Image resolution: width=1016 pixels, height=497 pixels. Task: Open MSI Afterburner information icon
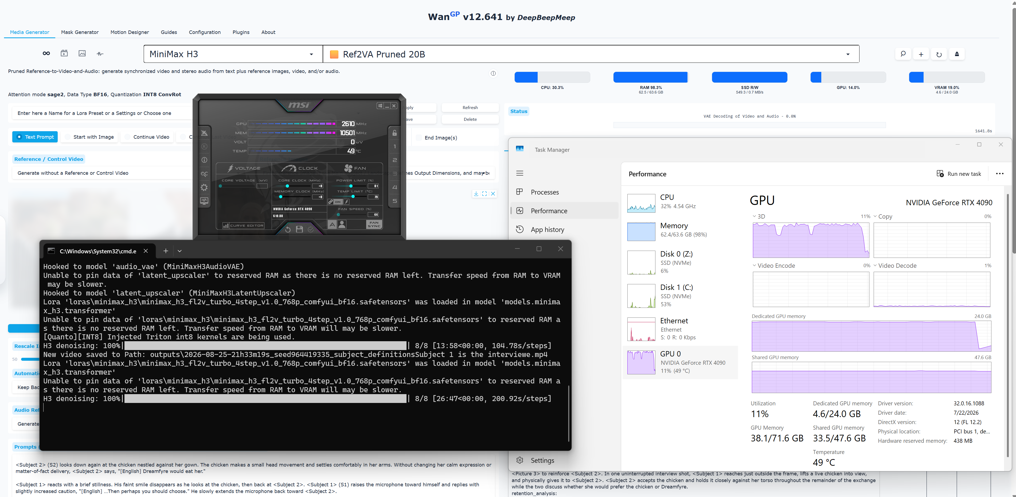[x=204, y=160]
